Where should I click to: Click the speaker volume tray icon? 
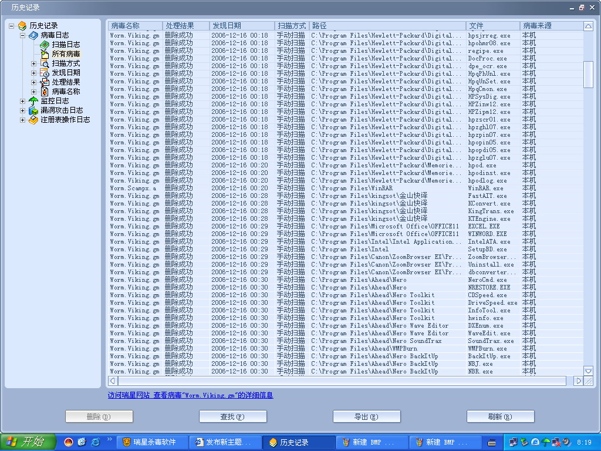pos(567,442)
